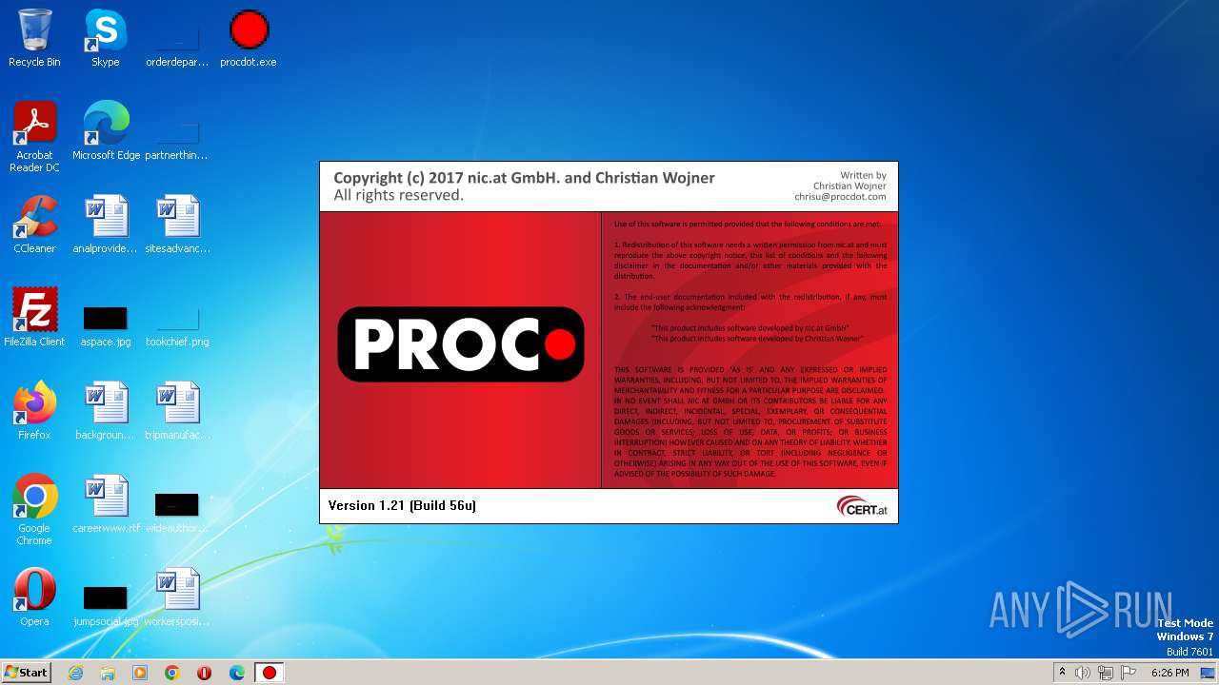
Task: Click the chrisu@procdot.com email text
Action: pyautogui.click(x=840, y=197)
